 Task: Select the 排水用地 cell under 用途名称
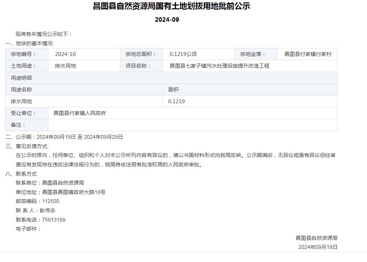tap(21, 101)
